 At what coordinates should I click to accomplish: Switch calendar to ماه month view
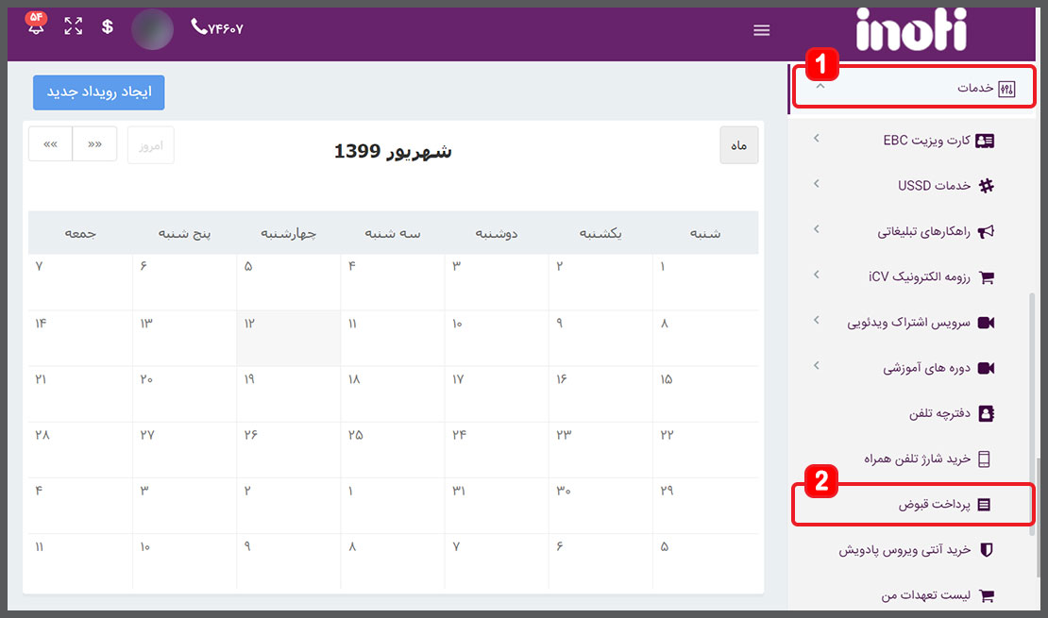point(738,145)
